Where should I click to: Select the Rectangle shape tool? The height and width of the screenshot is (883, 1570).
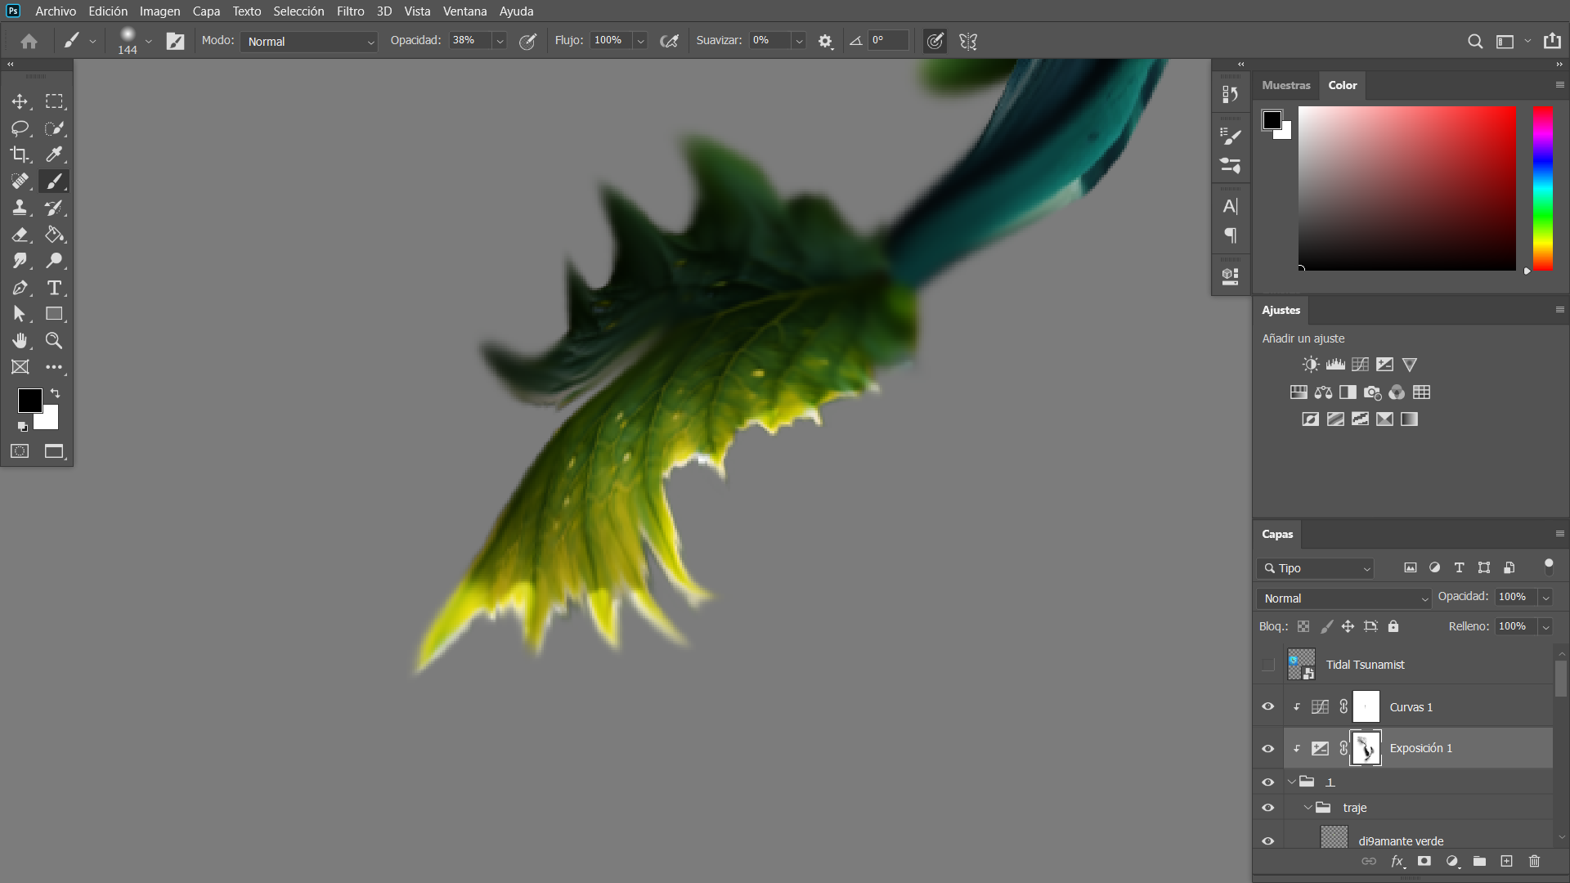[x=54, y=314]
